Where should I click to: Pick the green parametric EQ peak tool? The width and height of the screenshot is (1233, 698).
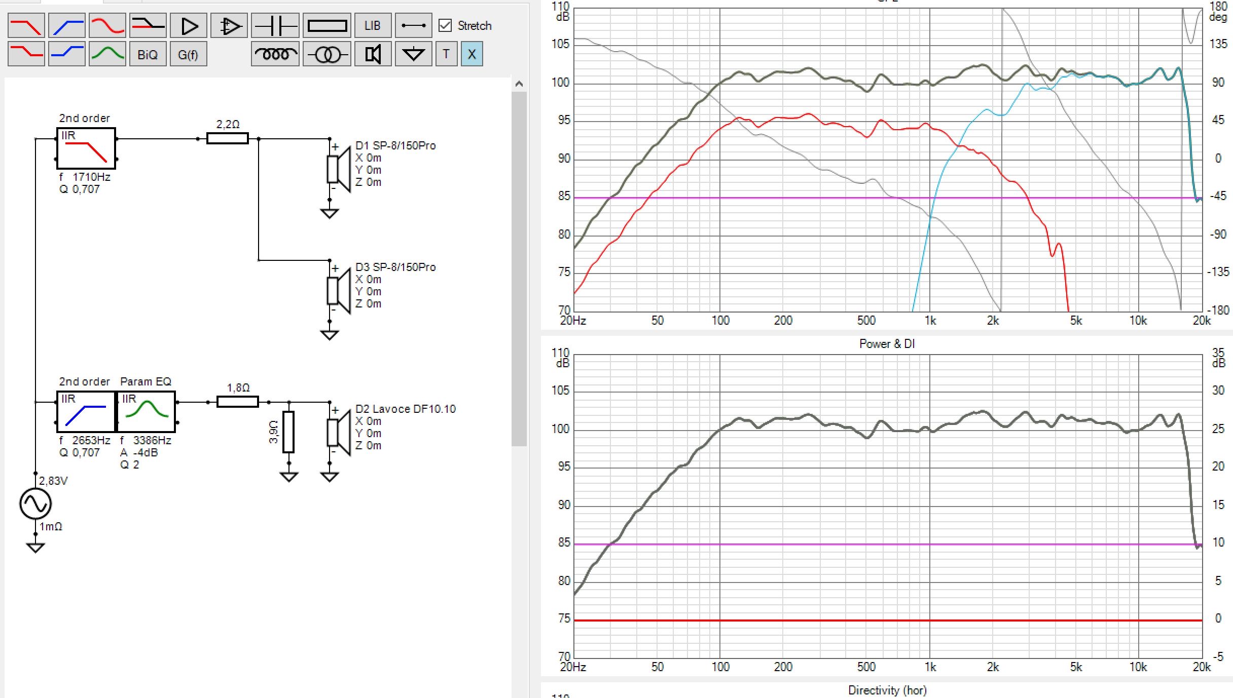click(x=107, y=54)
